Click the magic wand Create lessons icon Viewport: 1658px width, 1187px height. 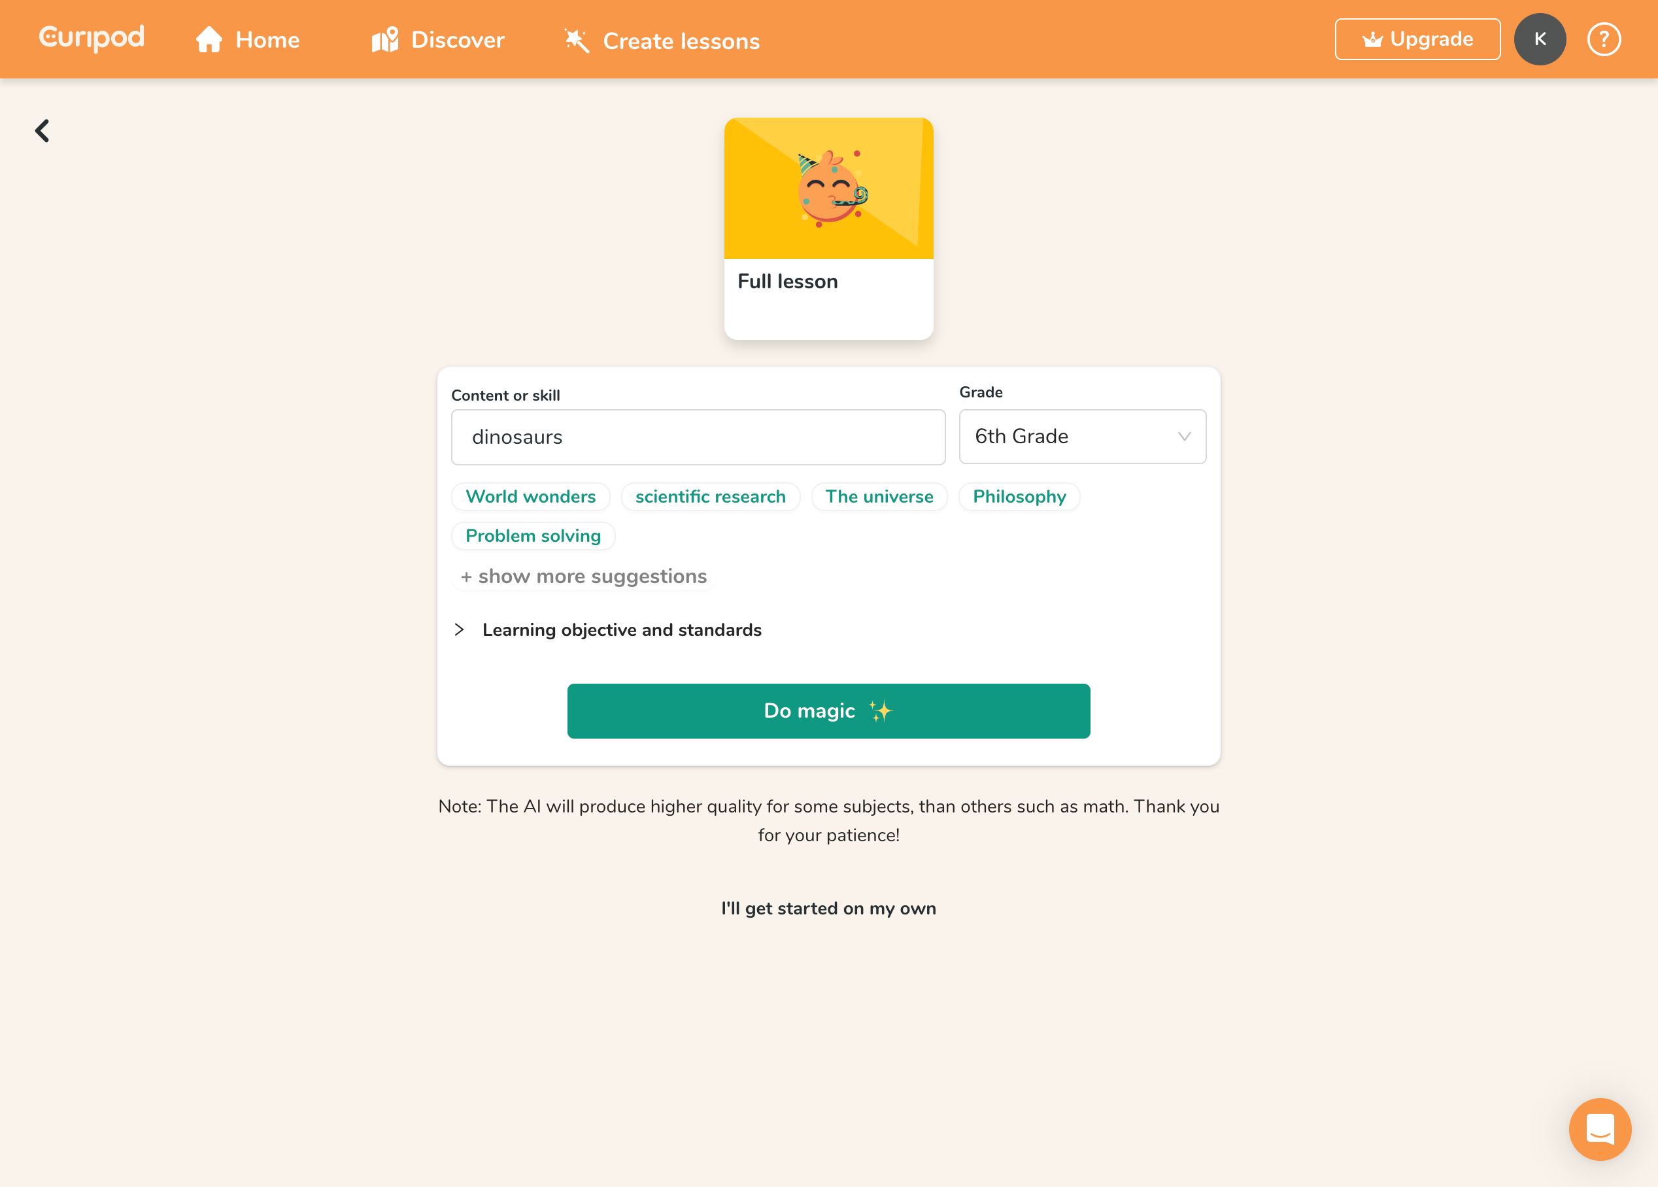coord(576,41)
